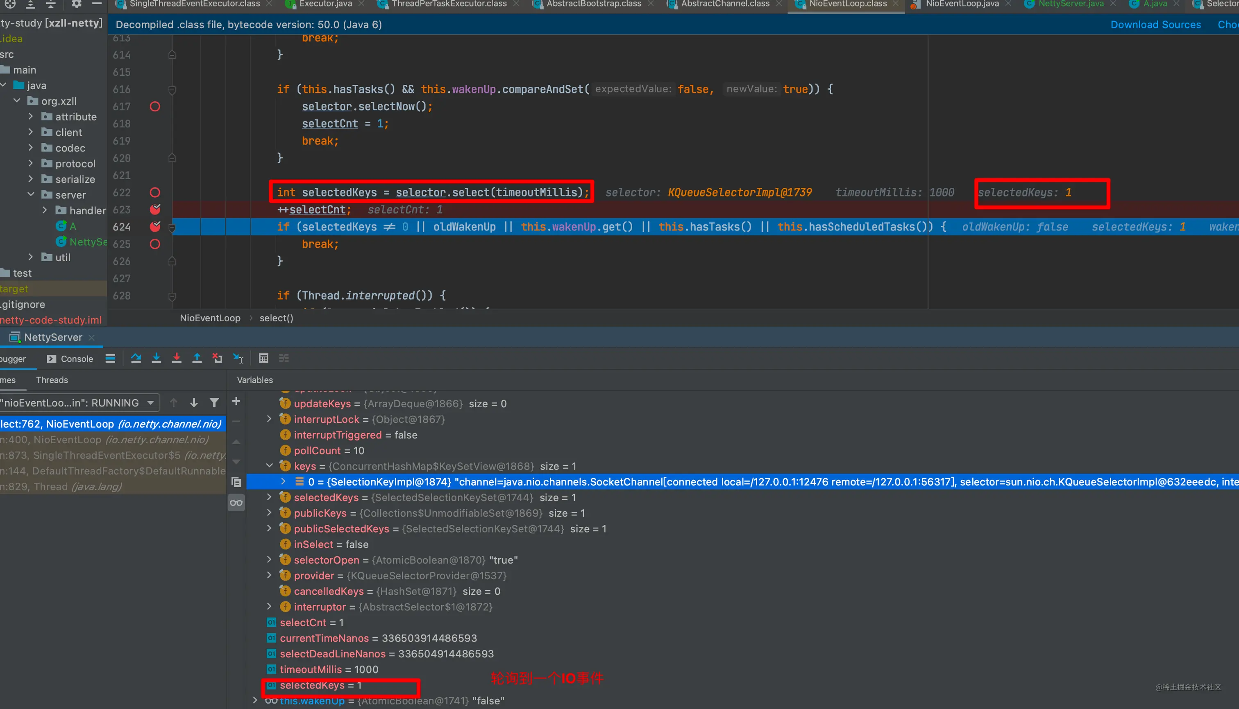Click the Force Step Into red arrow
Screen dimensions: 1239x709
(177, 359)
